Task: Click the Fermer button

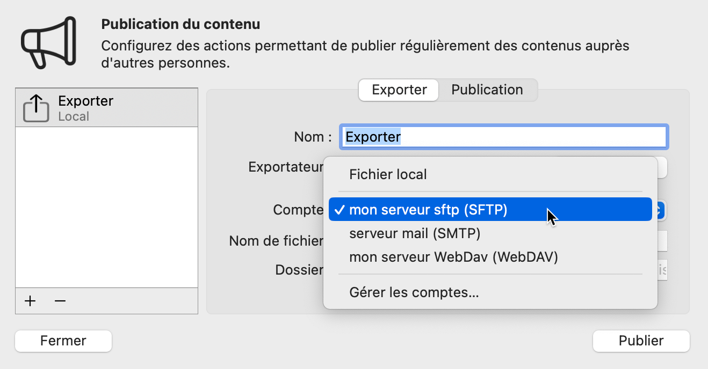Action: tap(63, 341)
